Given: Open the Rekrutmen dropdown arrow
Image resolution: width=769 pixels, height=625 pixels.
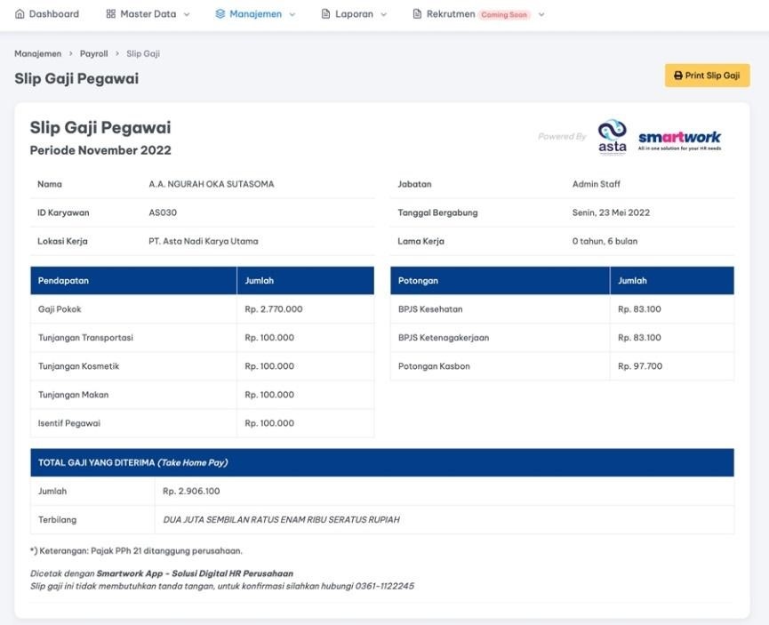Looking at the screenshot, I should click(540, 14).
